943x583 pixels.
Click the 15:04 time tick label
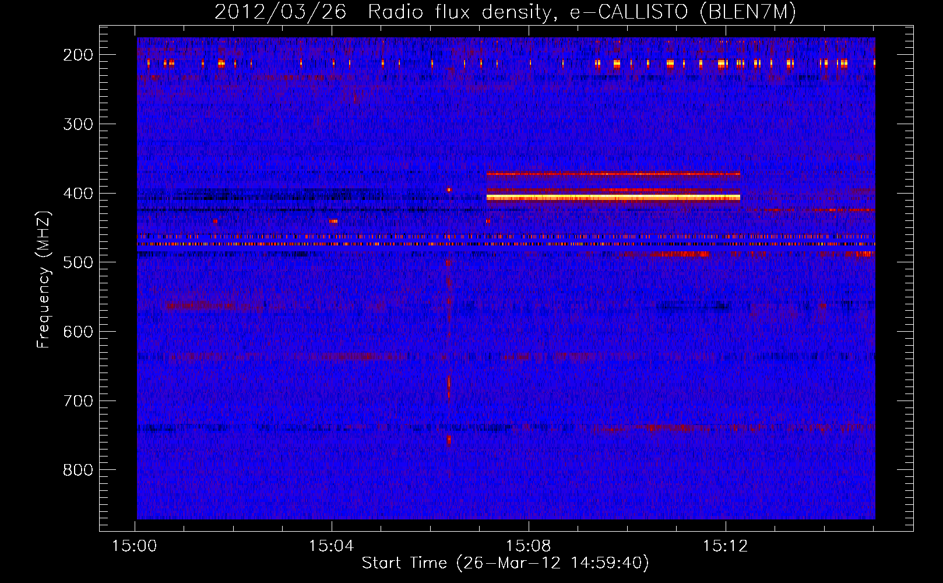(x=332, y=546)
